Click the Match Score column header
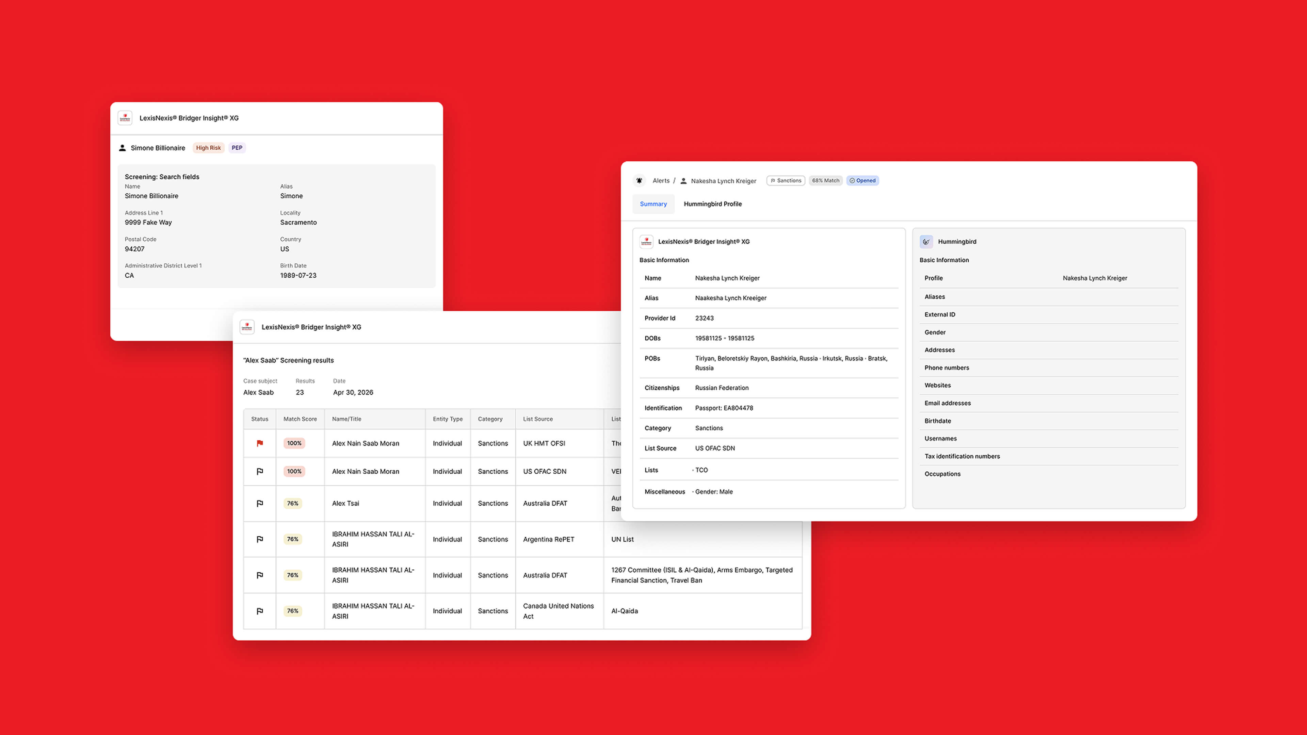 [x=300, y=419]
